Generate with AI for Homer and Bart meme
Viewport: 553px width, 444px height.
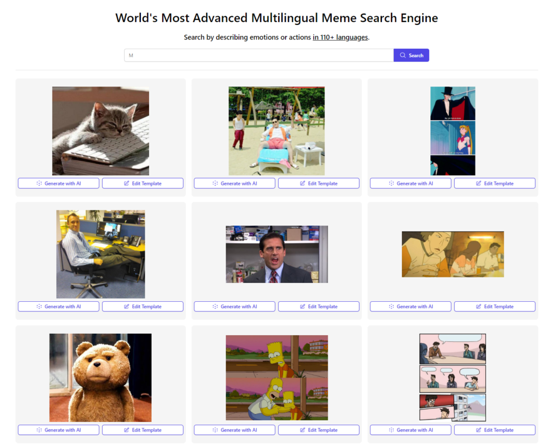tap(234, 430)
